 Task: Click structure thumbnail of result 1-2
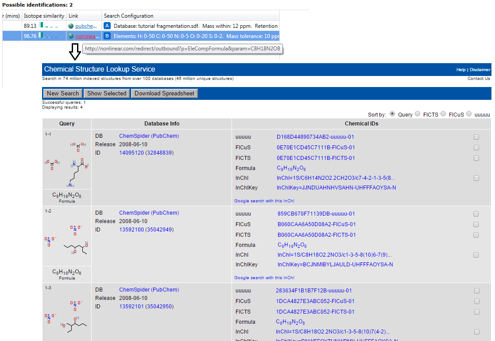click(x=67, y=240)
